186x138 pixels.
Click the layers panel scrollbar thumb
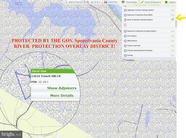tap(176, 24)
